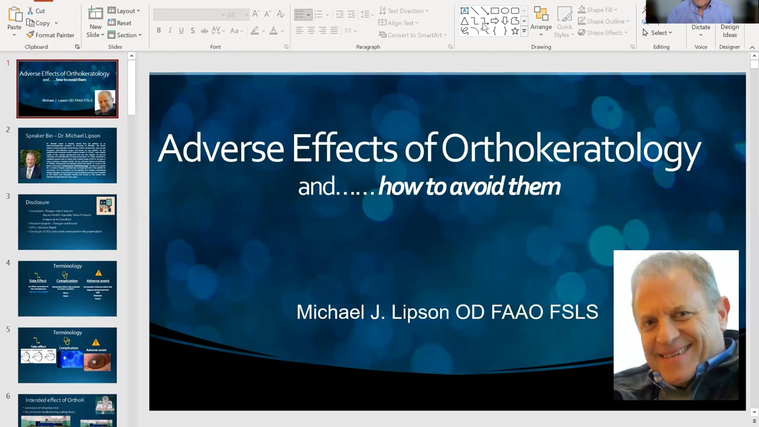The image size is (759, 427).
Task: Decrease list indent level
Action: pos(340,14)
